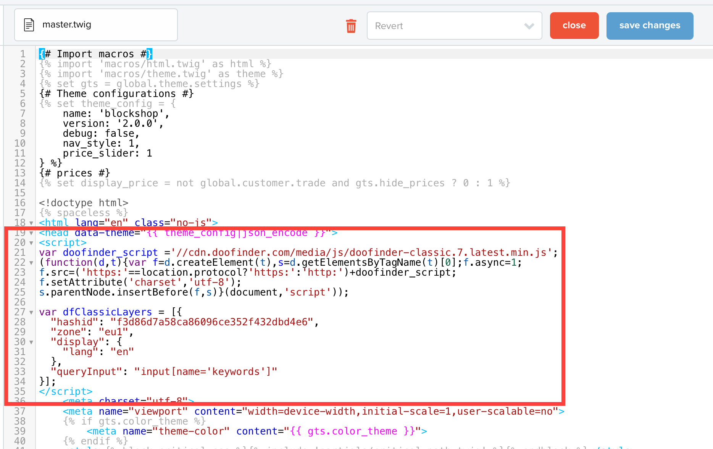Click '{% if gts.color_theme %}' line
713x449 pixels.
coord(134,421)
